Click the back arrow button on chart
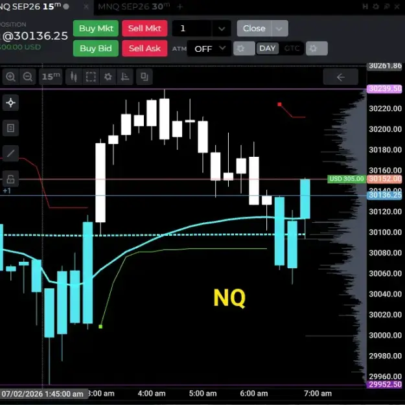This screenshot has height=405, width=405. (x=341, y=77)
